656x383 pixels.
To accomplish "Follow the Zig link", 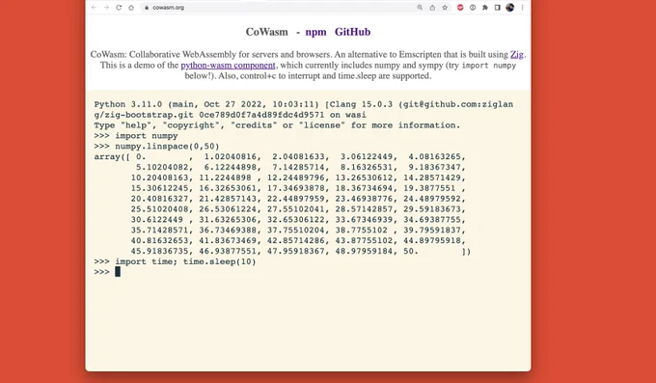I will pyautogui.click(x=516, y=54).
